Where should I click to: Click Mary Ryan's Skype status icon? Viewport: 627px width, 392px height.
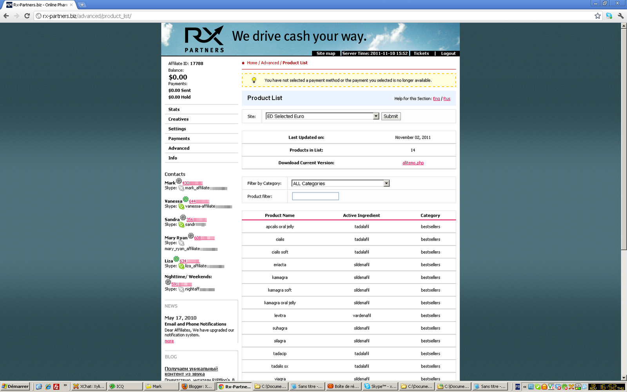(181, 243)
